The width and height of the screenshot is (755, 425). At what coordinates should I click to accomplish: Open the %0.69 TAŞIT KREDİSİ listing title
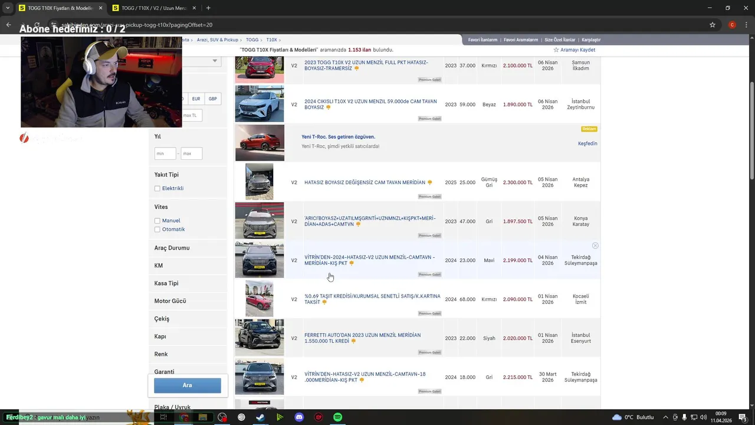pos(372,299)
